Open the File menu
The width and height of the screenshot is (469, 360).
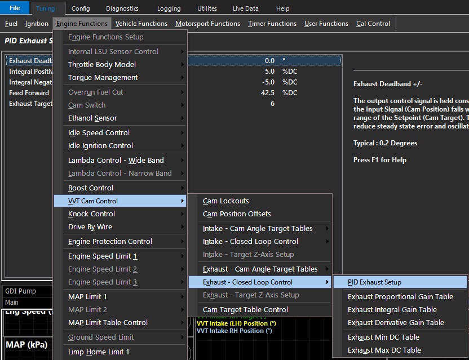(x=15, y=8)
